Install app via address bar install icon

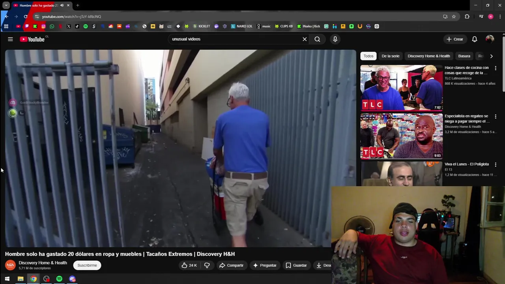click(x=445, y=17)
